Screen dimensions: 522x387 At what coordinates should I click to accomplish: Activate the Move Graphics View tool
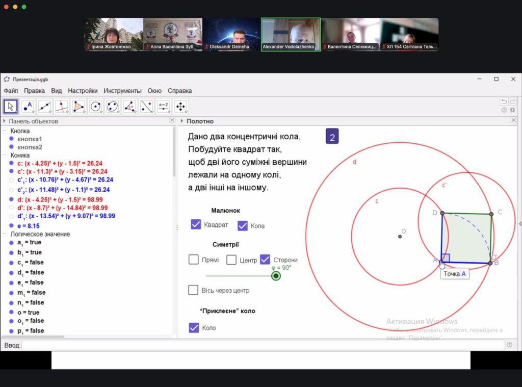coord(180,107)
